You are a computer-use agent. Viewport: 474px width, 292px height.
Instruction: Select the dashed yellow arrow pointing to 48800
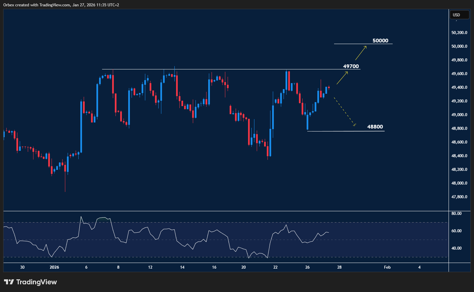coord(345,112)
